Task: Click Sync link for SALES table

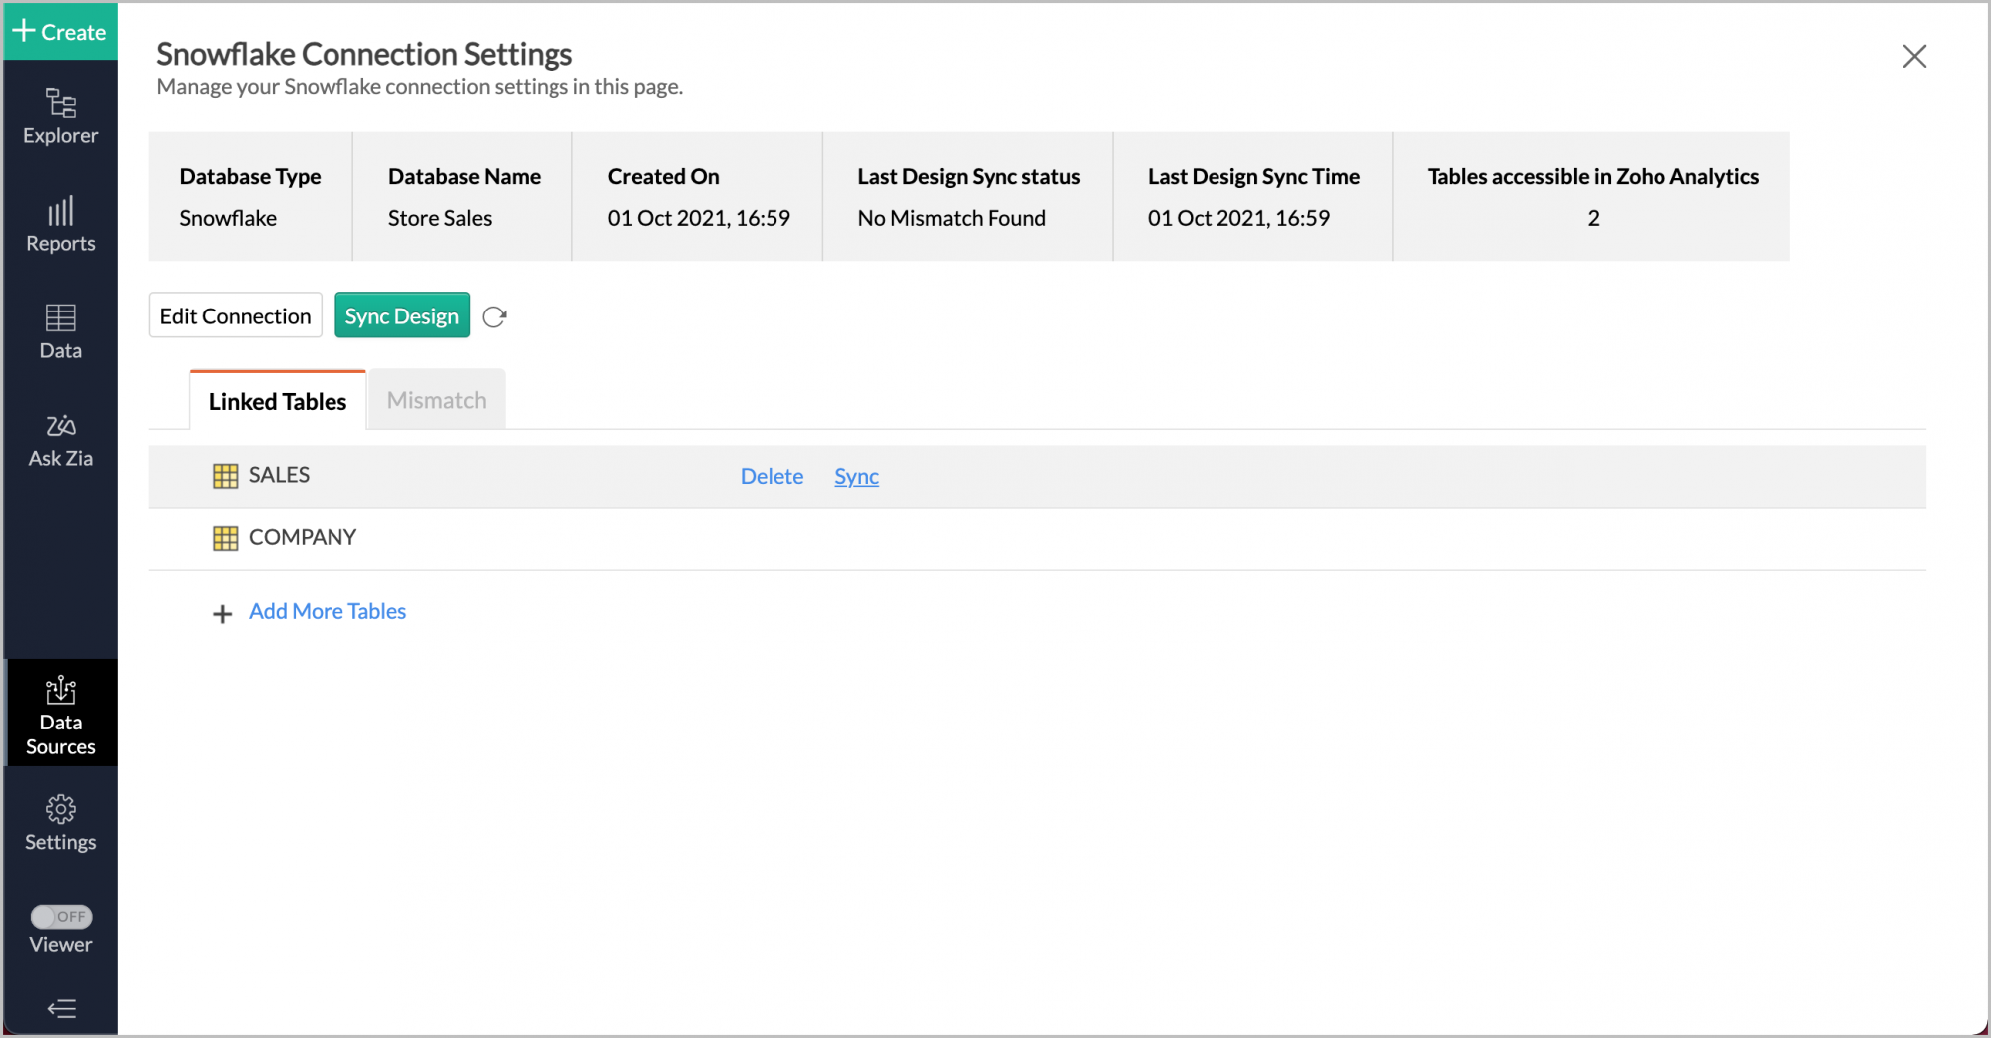Action: [x=855, y=476]
